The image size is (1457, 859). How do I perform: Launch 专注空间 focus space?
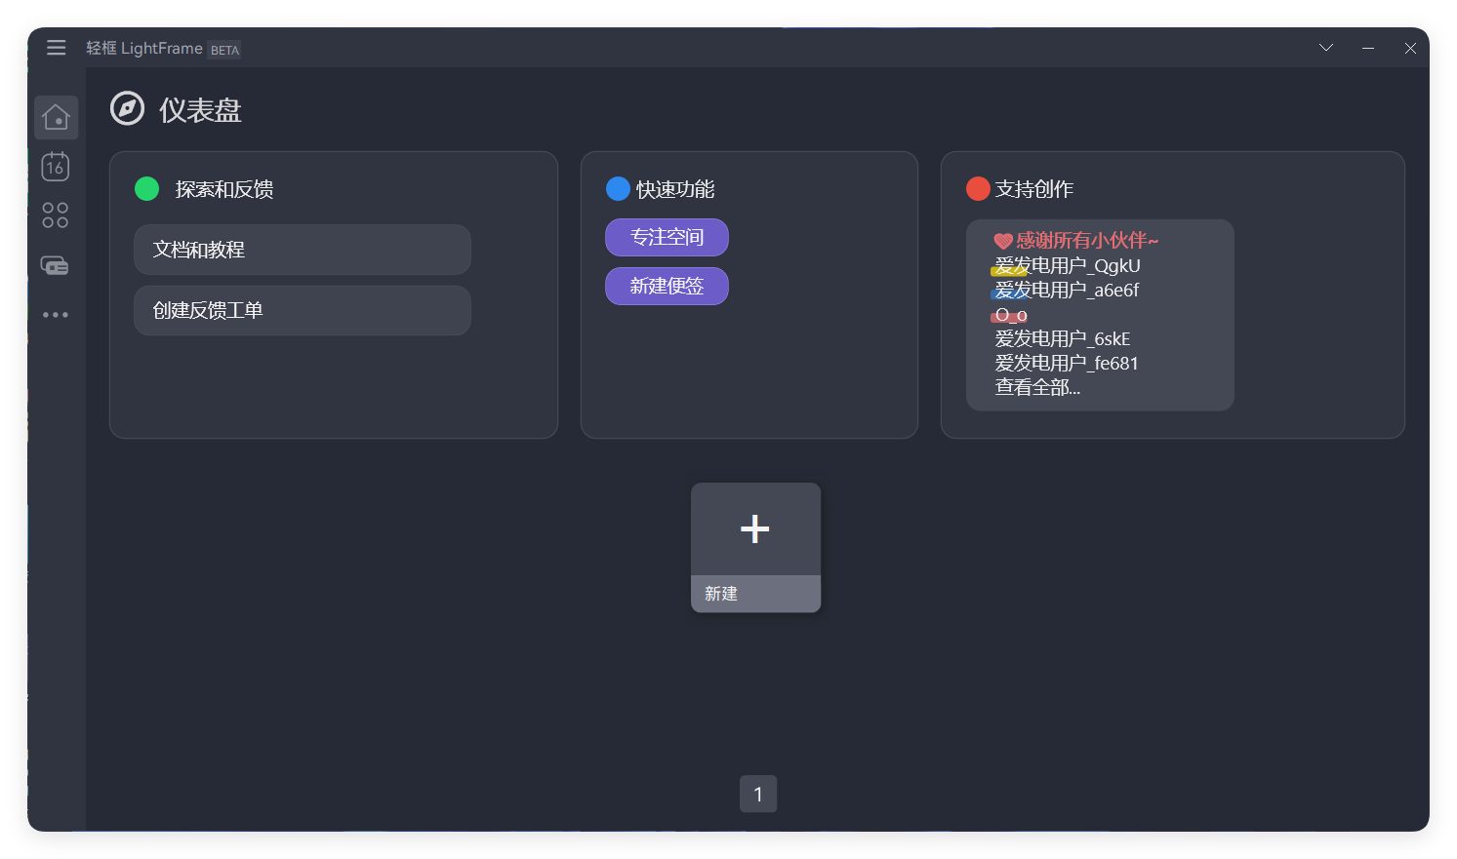click(667, 237)
